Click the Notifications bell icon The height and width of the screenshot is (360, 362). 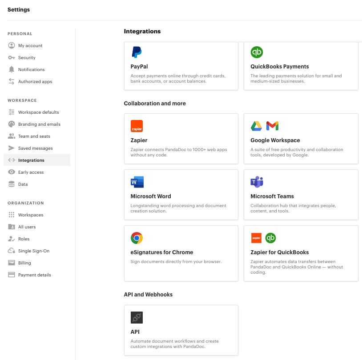[x=12, y=69]
